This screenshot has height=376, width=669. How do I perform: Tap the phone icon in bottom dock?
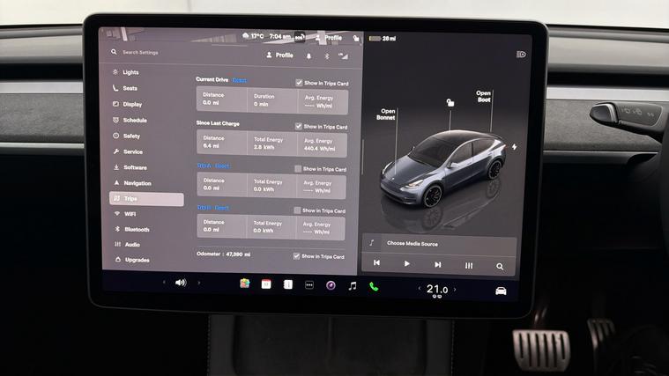[374, 286]
